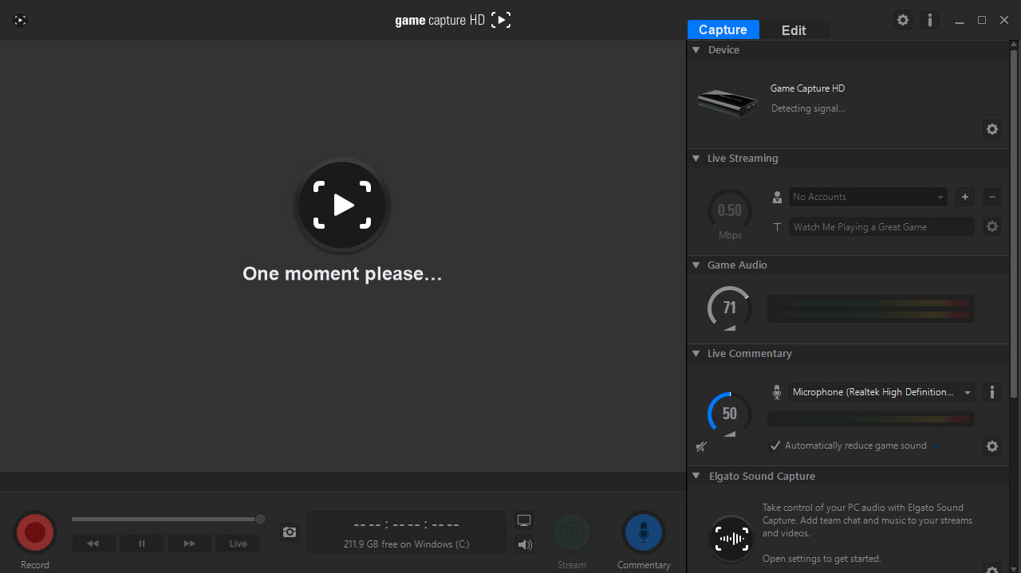Remove streaming account with minus button
The height and width of the screenshot is (573, 1021).
click(992, 197)
